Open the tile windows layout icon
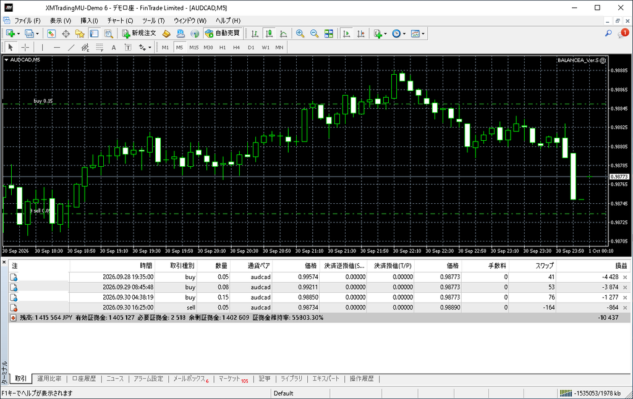 pos(329,33)
